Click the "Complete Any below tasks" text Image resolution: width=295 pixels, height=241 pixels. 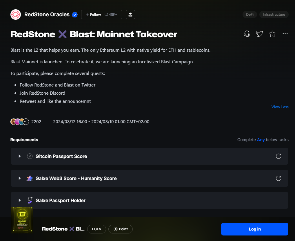(263, 140)
